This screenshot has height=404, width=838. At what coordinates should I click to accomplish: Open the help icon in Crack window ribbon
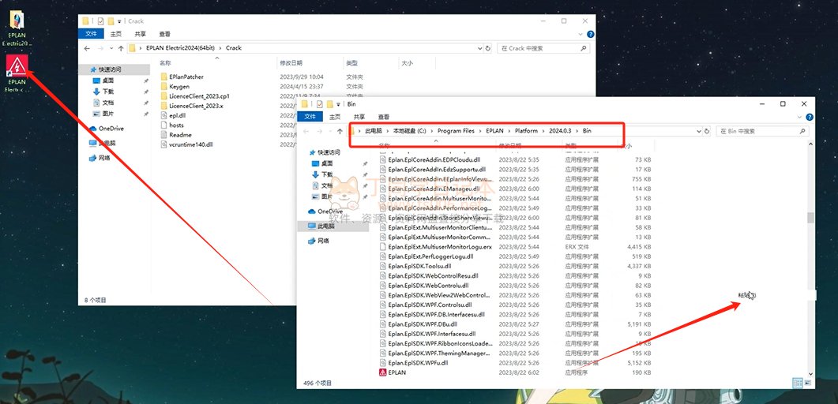588,34
